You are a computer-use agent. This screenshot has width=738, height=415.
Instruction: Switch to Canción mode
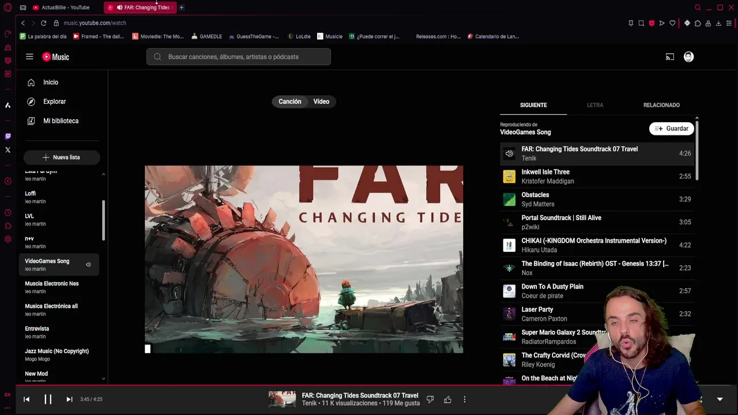290,101
